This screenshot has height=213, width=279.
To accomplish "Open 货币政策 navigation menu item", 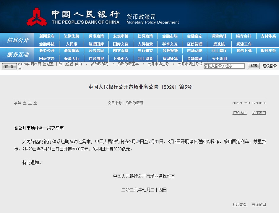I will [96, 36].
